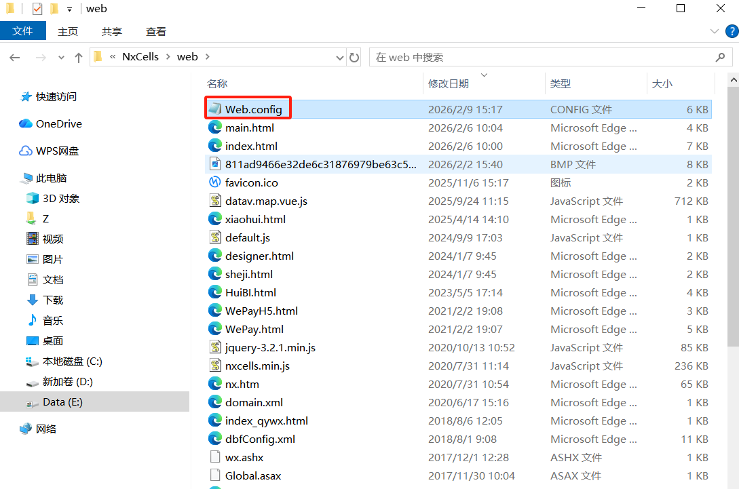Click the favicon.ico file icon
Viewport: 739px width, 489px height.
point(215,182)
